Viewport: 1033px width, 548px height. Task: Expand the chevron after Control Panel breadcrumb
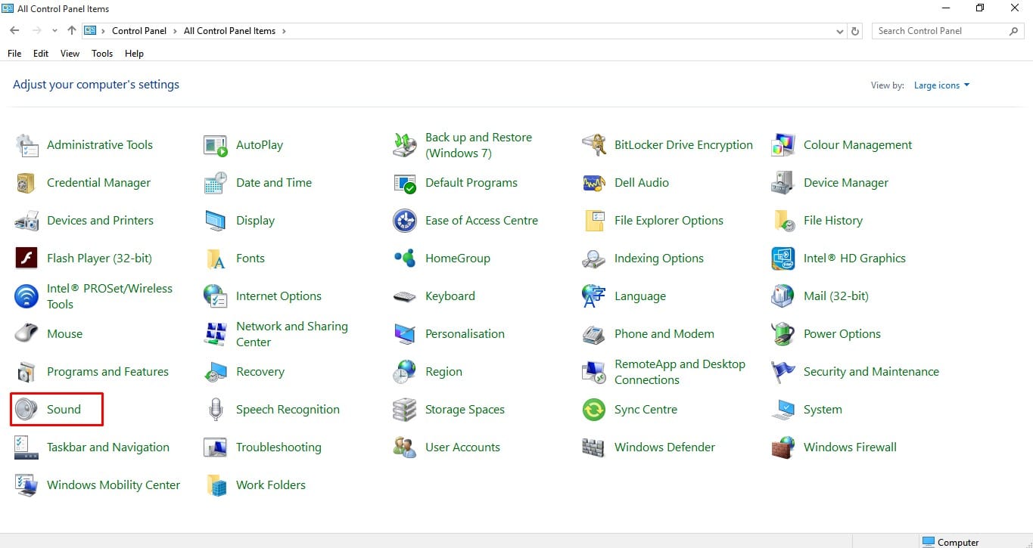(175, 31)
